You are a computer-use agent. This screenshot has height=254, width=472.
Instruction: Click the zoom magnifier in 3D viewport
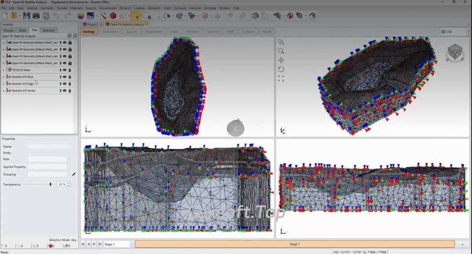click(281, 51)
